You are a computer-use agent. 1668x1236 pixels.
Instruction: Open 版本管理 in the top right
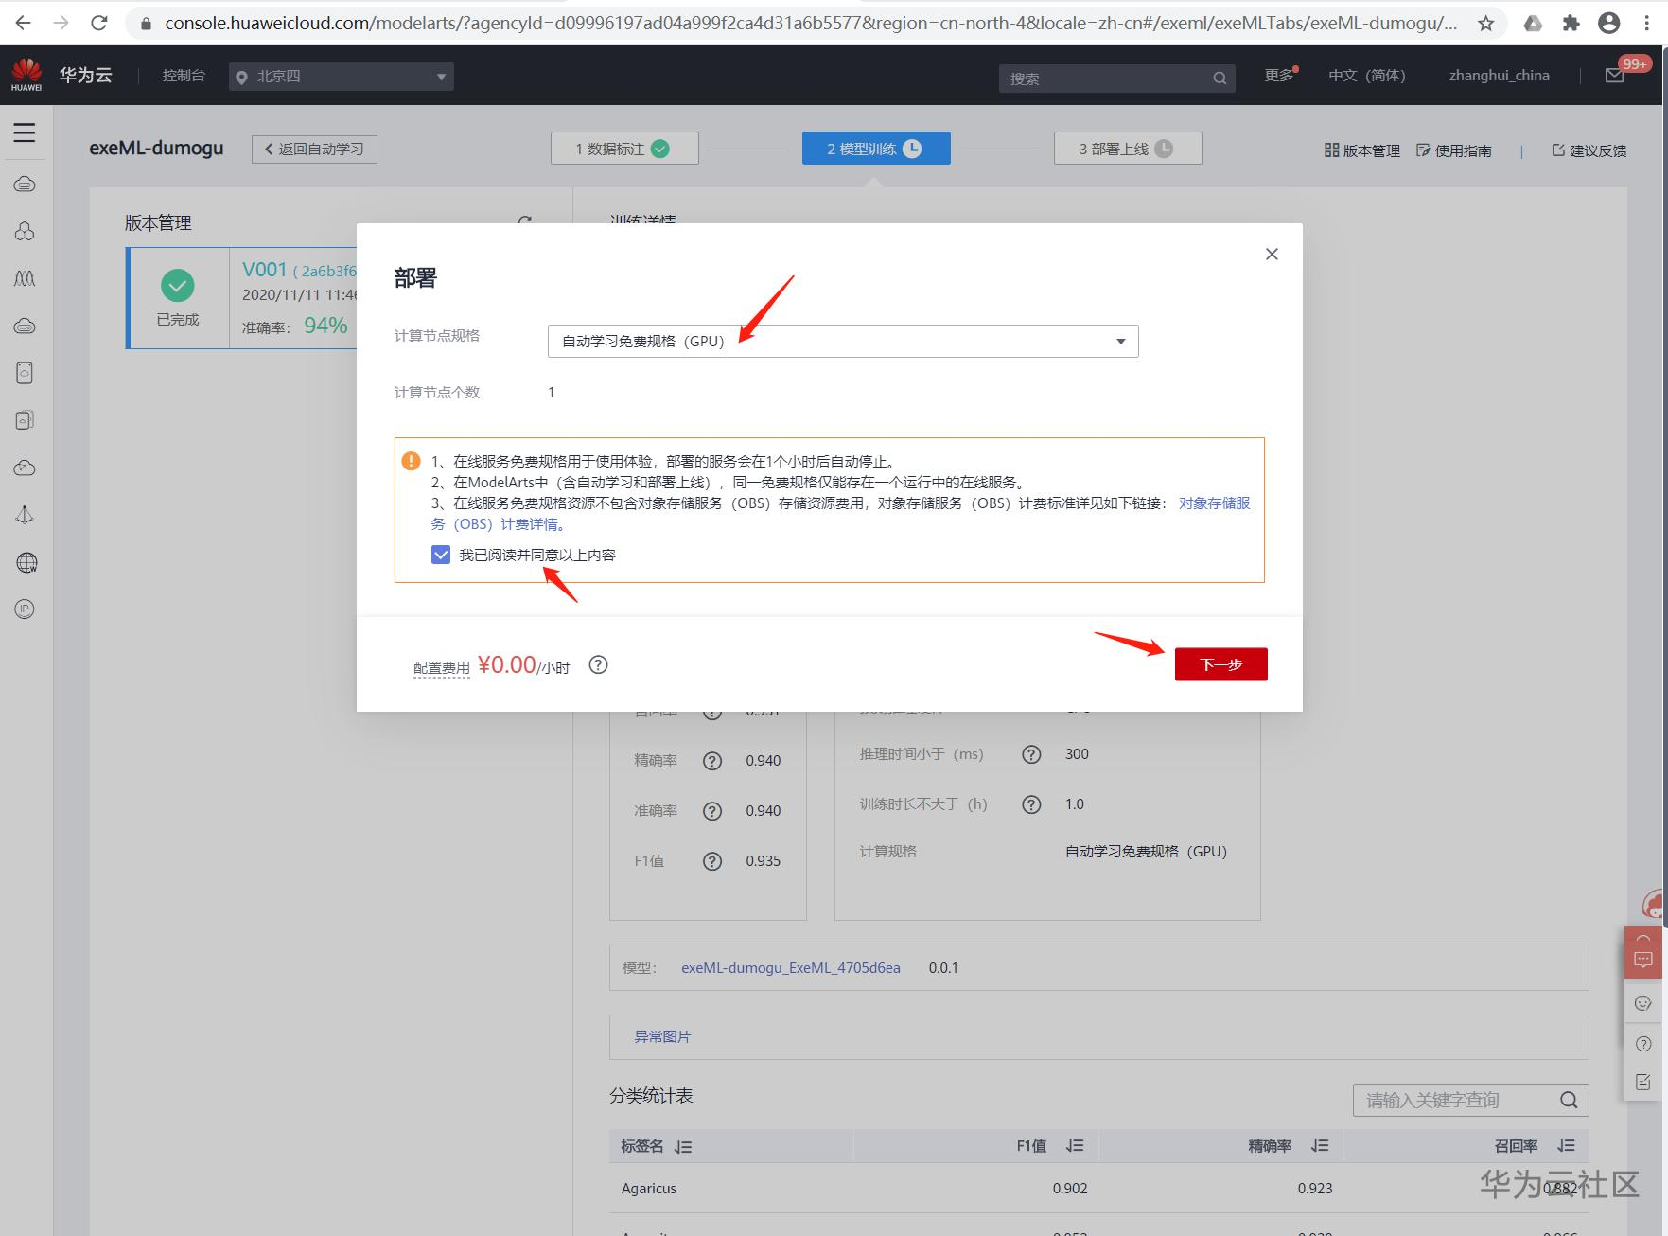[x=1361, y=150]
